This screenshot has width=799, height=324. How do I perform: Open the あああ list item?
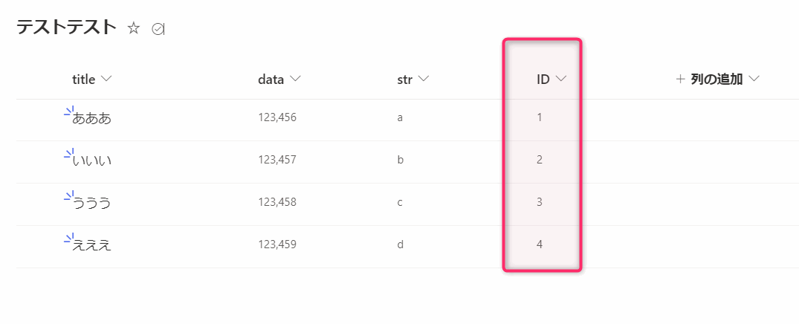(92, 117)
